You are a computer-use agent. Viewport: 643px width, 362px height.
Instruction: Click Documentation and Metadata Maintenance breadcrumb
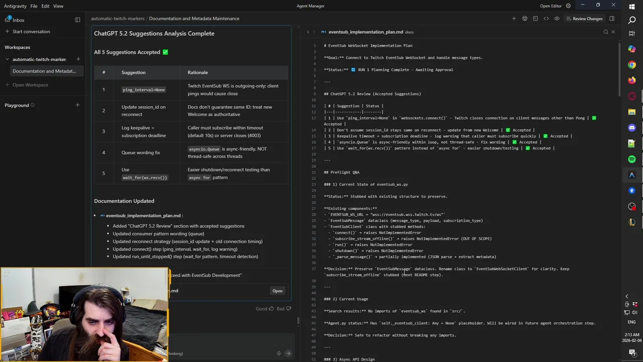[194, 19]
